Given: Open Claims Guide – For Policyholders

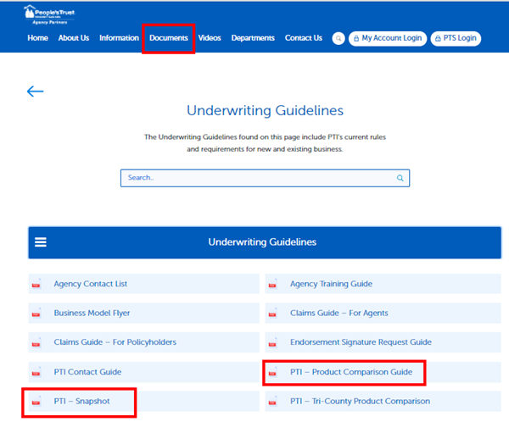Looking at the screenshot, I should [144, 342].
